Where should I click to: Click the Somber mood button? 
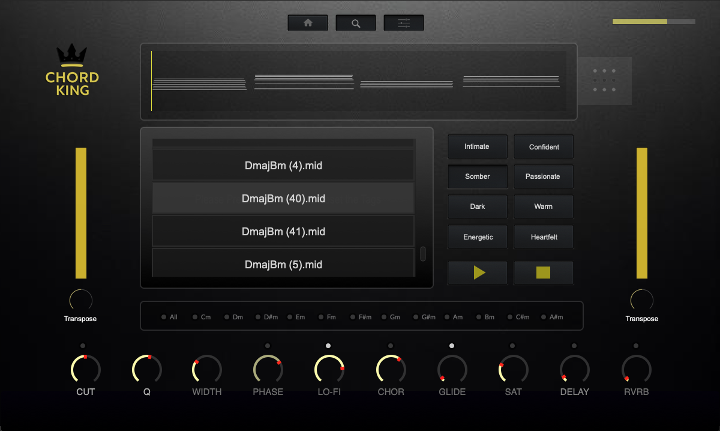[x=478, y=176]
